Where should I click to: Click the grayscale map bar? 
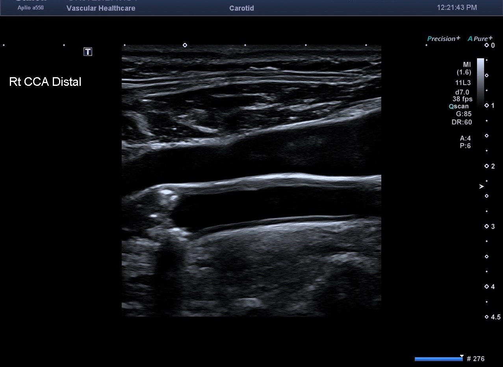[481, 83]
